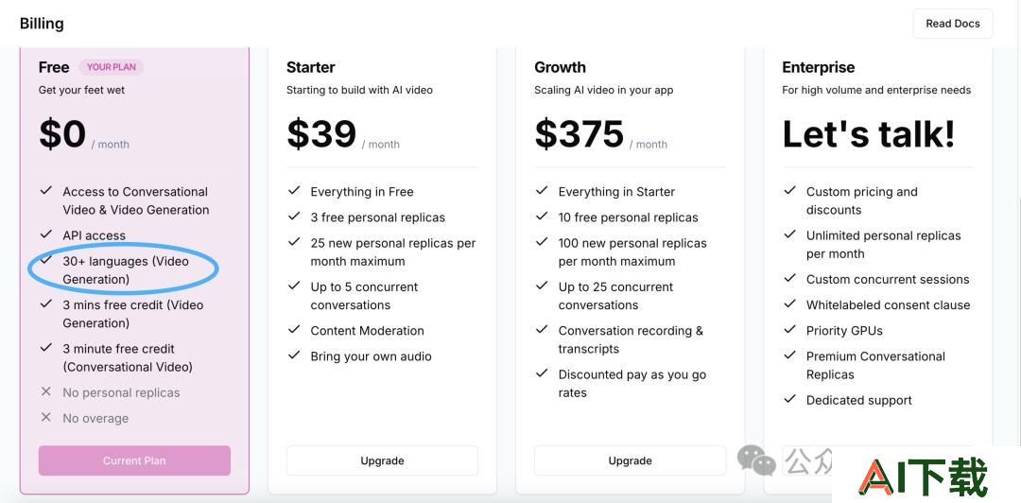The height and width of the screenshot is (503, 1021).
Task: Click the Let's talk! Enterprise heading
Action: tap(869, 133)
